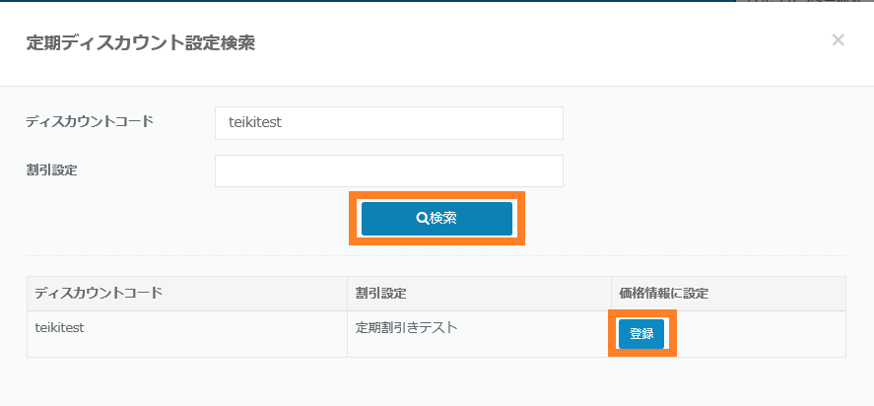Click the dialog title 定期ディスカウント設定検索
Viewport: 874px width, 406px height.
click(x=140, y=42)
